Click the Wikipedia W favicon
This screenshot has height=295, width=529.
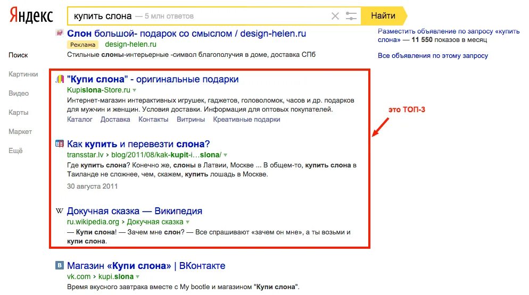pos(60,211)
